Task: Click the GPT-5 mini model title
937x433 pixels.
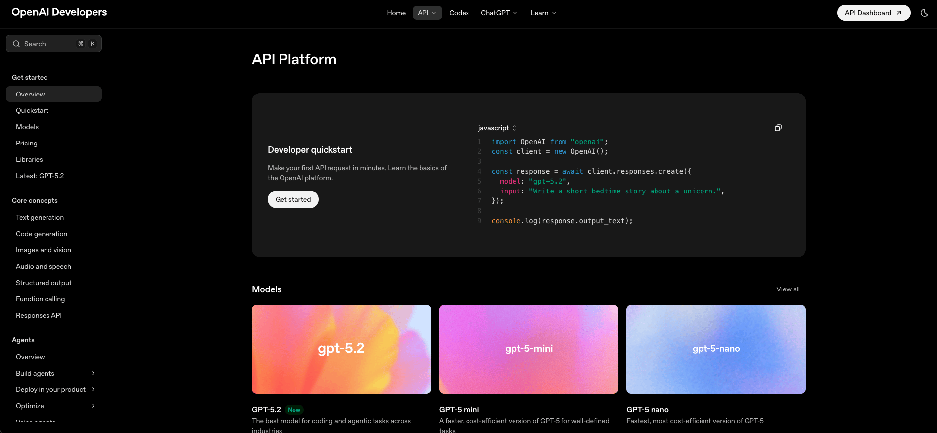Action: 459,409
